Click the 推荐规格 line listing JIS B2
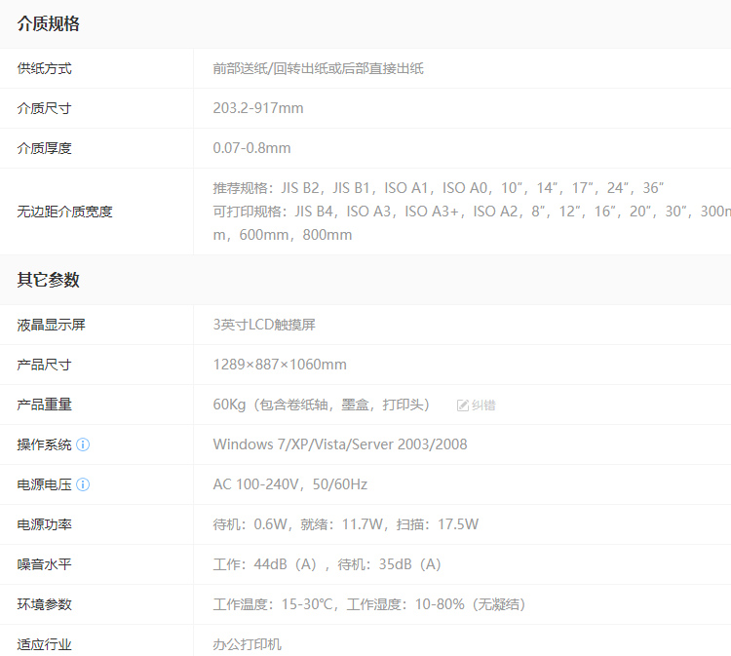The width and height of the screenshot is (731, 656). point(439,187)
